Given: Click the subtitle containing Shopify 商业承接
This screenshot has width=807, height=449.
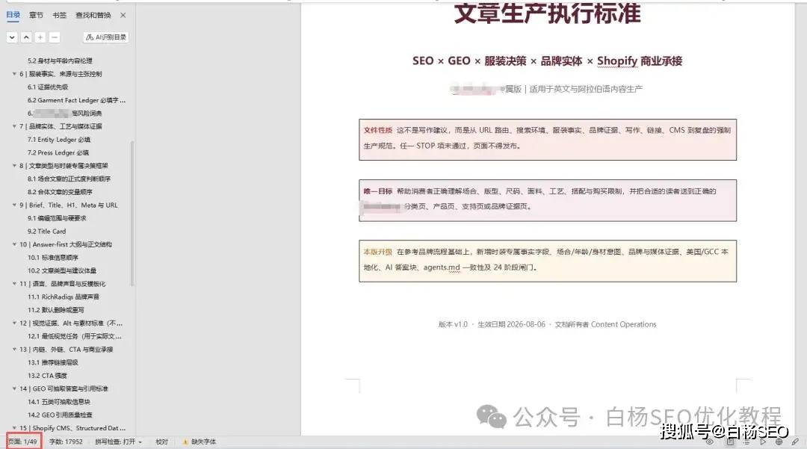Looking at the screenshot, I should coord(547,61).
